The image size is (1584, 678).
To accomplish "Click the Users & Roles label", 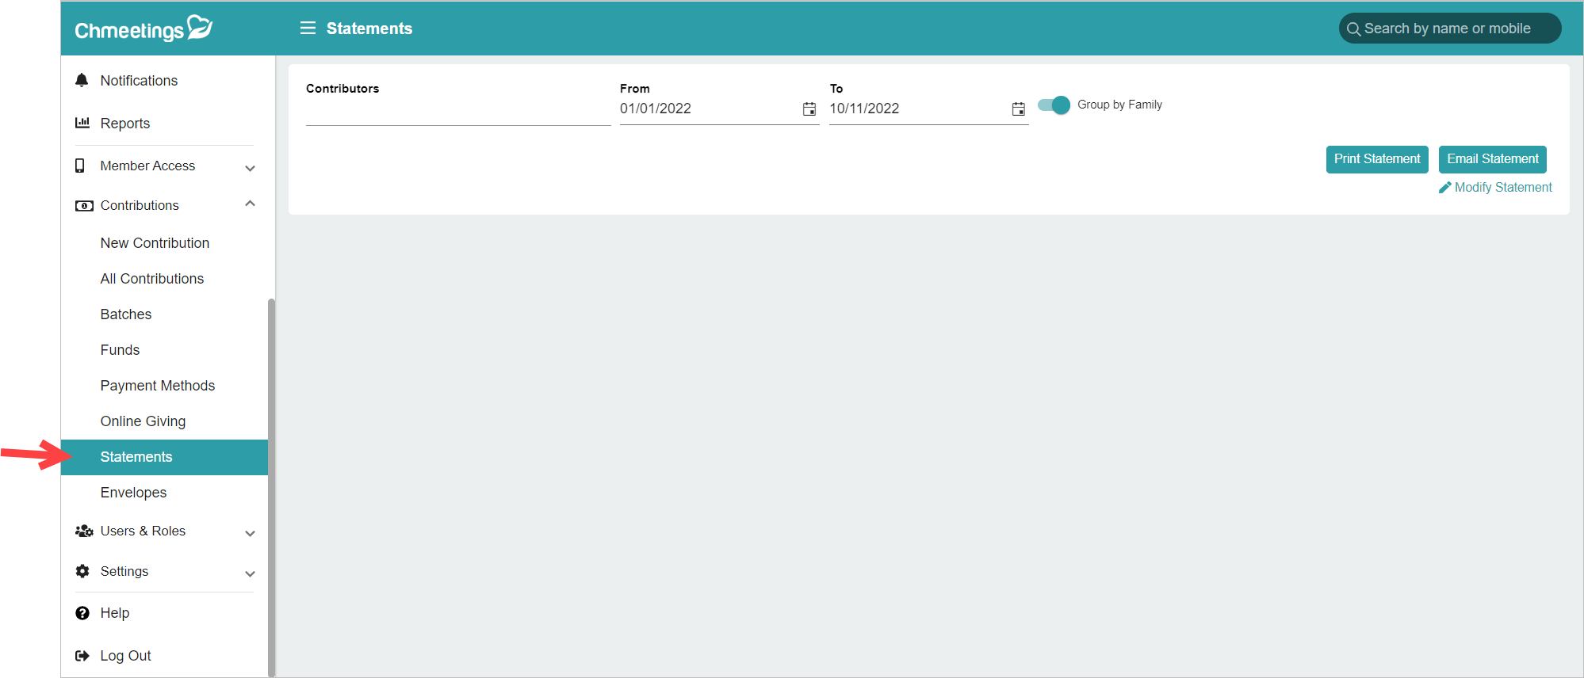I will tap(143, 531).
